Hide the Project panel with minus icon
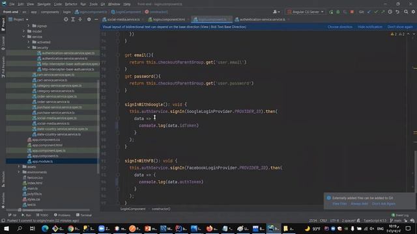The width and height of the screenshot is (417, 234). click(96, 19)
